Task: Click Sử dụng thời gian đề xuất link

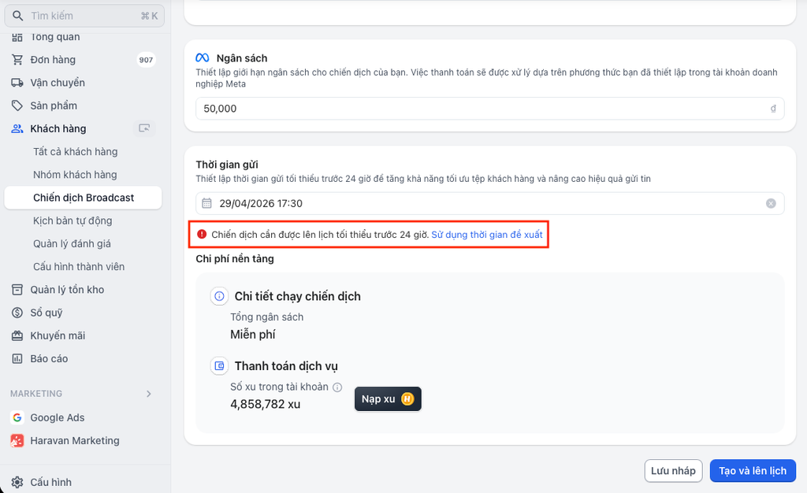Action: tap(487, 235)
